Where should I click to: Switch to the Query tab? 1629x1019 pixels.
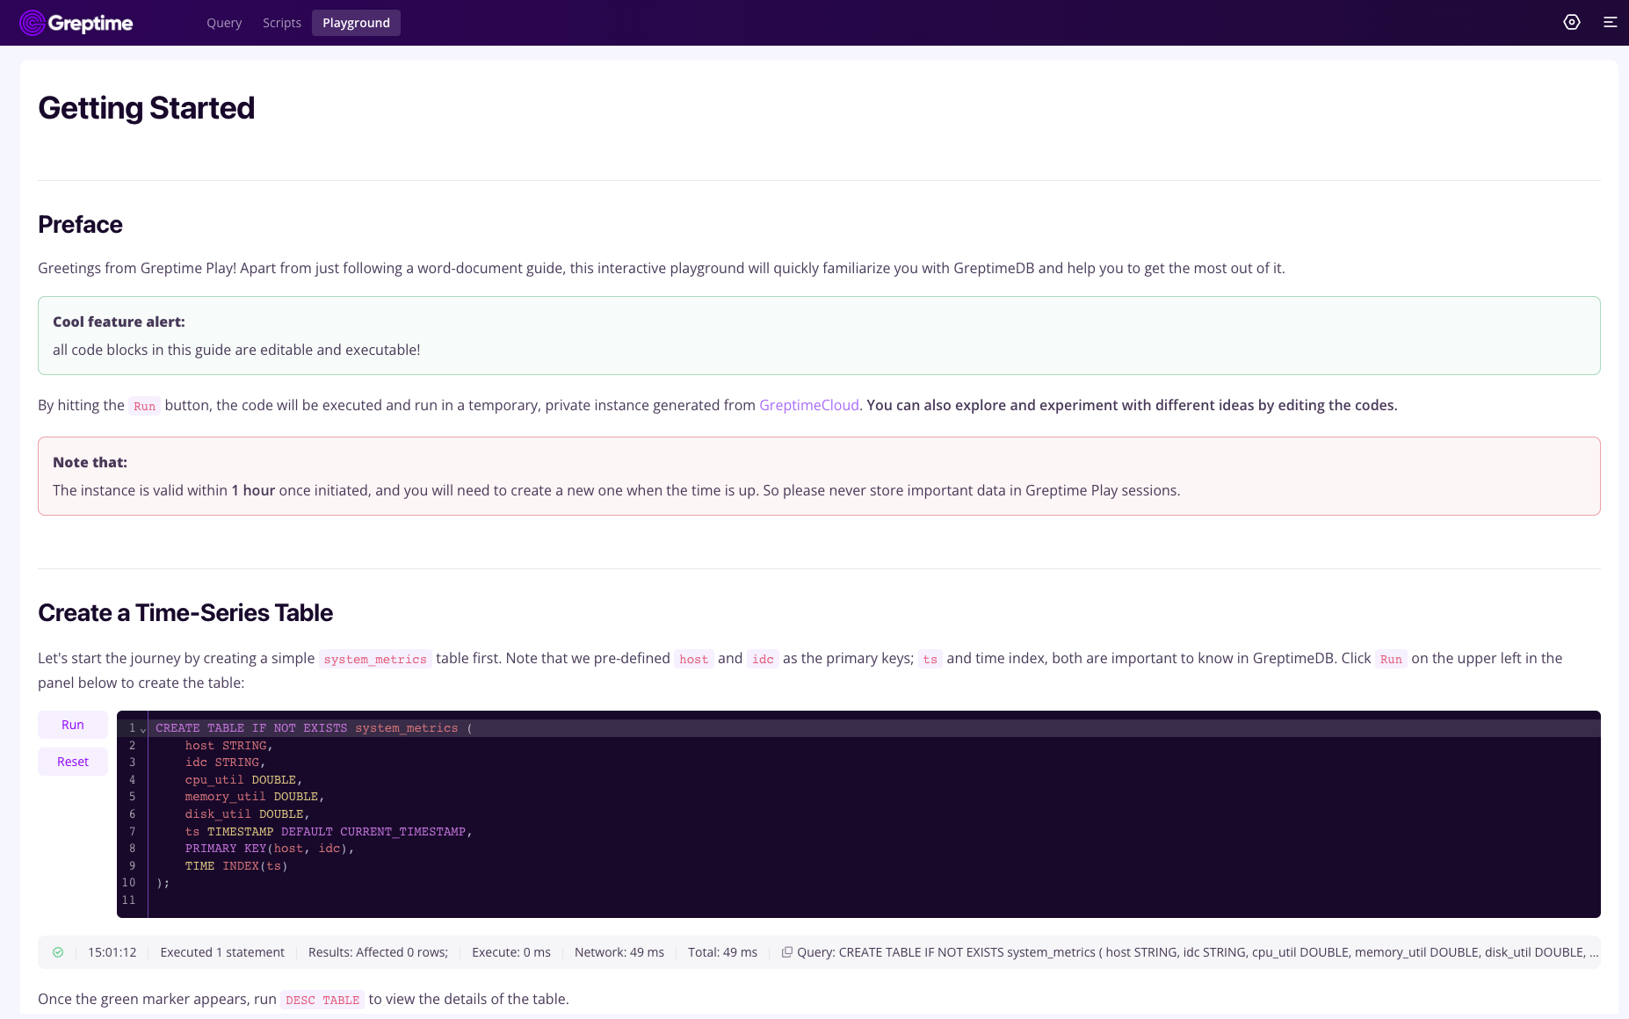click(x=223, y=22)
